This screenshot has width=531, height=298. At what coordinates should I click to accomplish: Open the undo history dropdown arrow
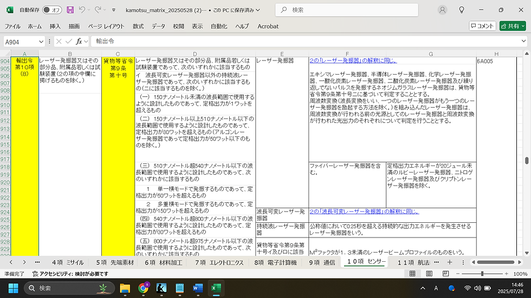tap(89, 10)
